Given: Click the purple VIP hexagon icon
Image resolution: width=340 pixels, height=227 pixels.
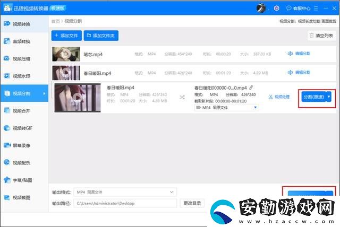Looking at the screenshot, I should pos(276,8).
